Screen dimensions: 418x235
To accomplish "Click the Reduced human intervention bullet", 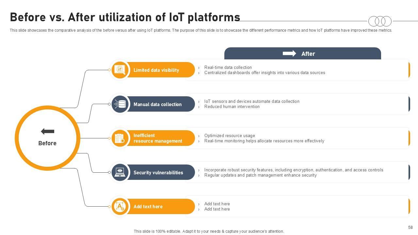I will pos(232,107).
